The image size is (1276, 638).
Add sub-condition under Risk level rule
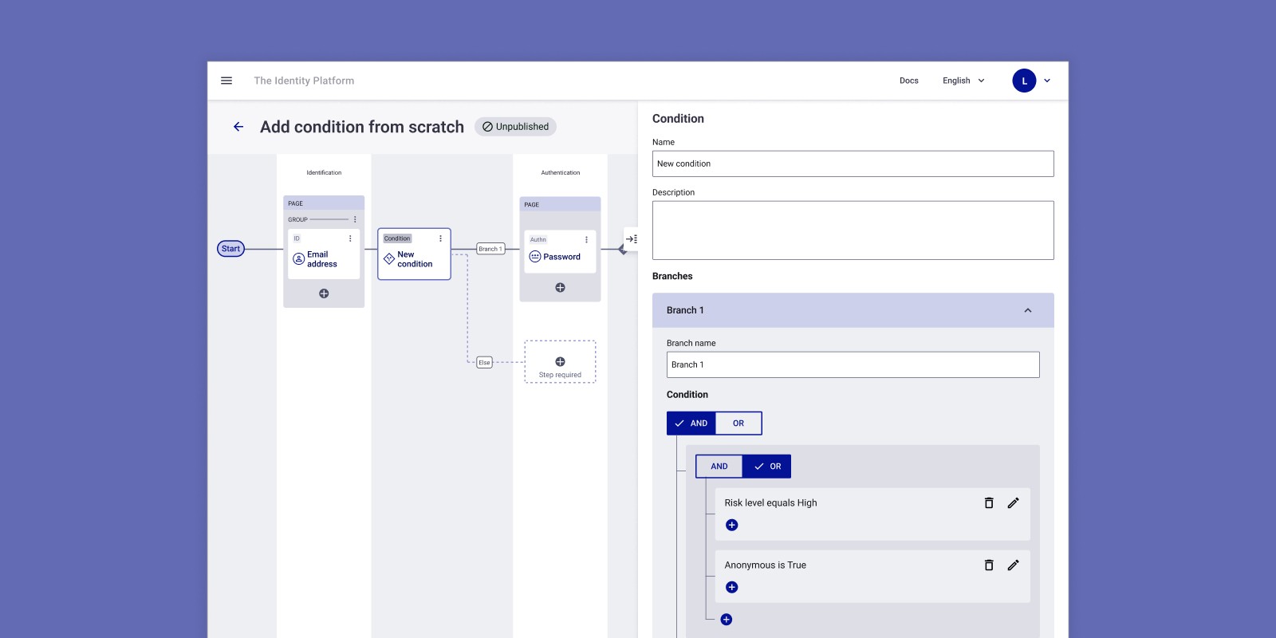pyautogui.click(x=732, y=525)
